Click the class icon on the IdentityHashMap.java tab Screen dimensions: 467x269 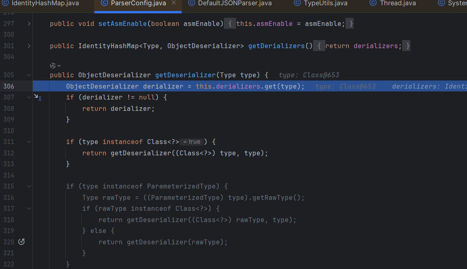[x=5, y=3]
